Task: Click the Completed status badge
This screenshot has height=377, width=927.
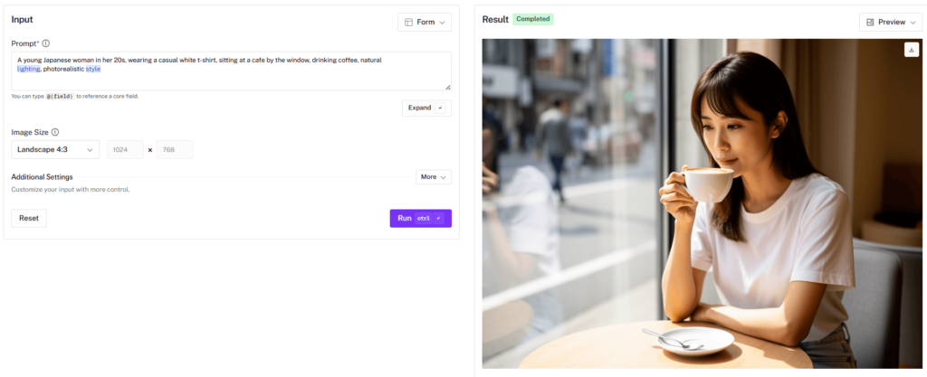Action: (533, 19)
